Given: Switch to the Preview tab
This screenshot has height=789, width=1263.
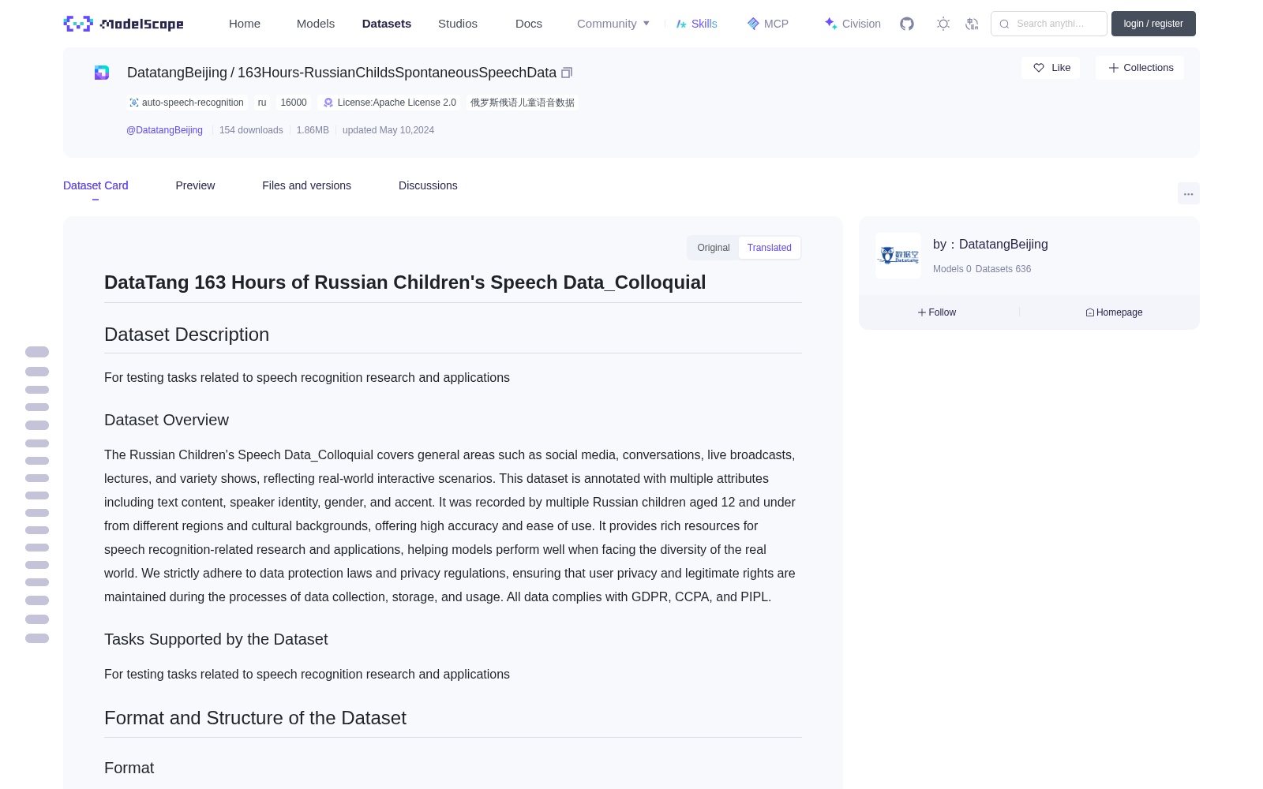Looking at the screenshot, I should click(x=195, y=185).
